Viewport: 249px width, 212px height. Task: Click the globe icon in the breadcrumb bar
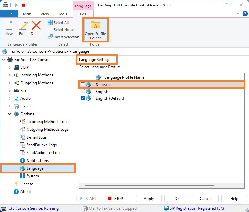tap(5, 51)
